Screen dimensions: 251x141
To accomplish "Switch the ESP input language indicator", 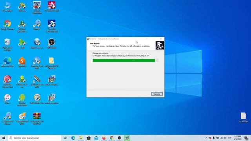I will coord(230,138).
